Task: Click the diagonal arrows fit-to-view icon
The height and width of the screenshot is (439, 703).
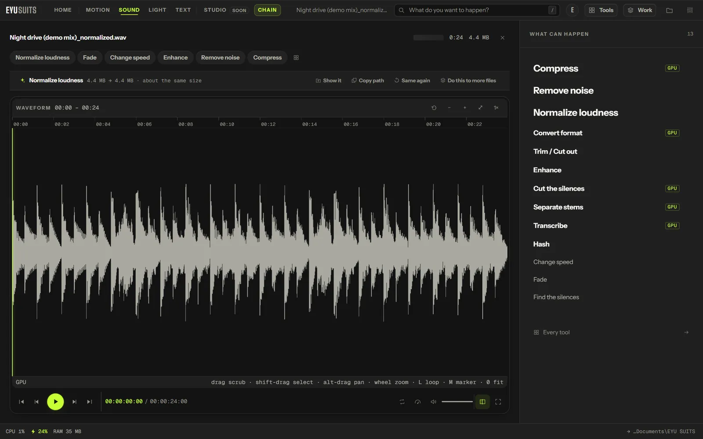Action: click(480, 108)
